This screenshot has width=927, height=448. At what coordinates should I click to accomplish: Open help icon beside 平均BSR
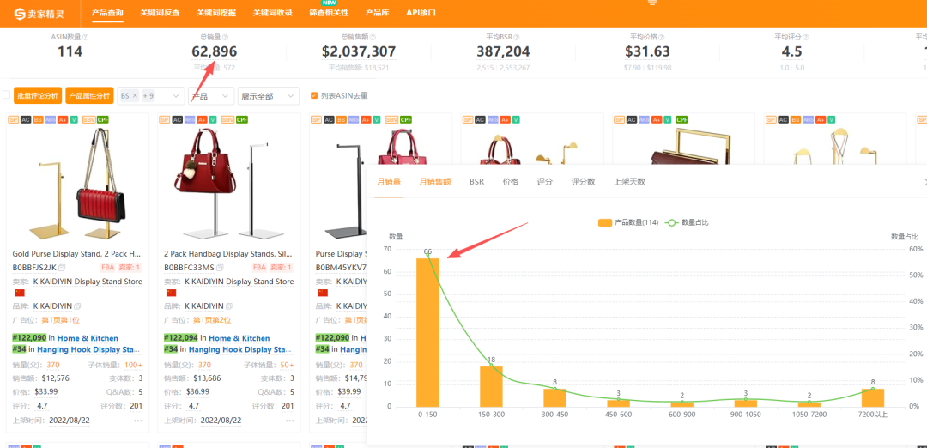pos(517,37)
